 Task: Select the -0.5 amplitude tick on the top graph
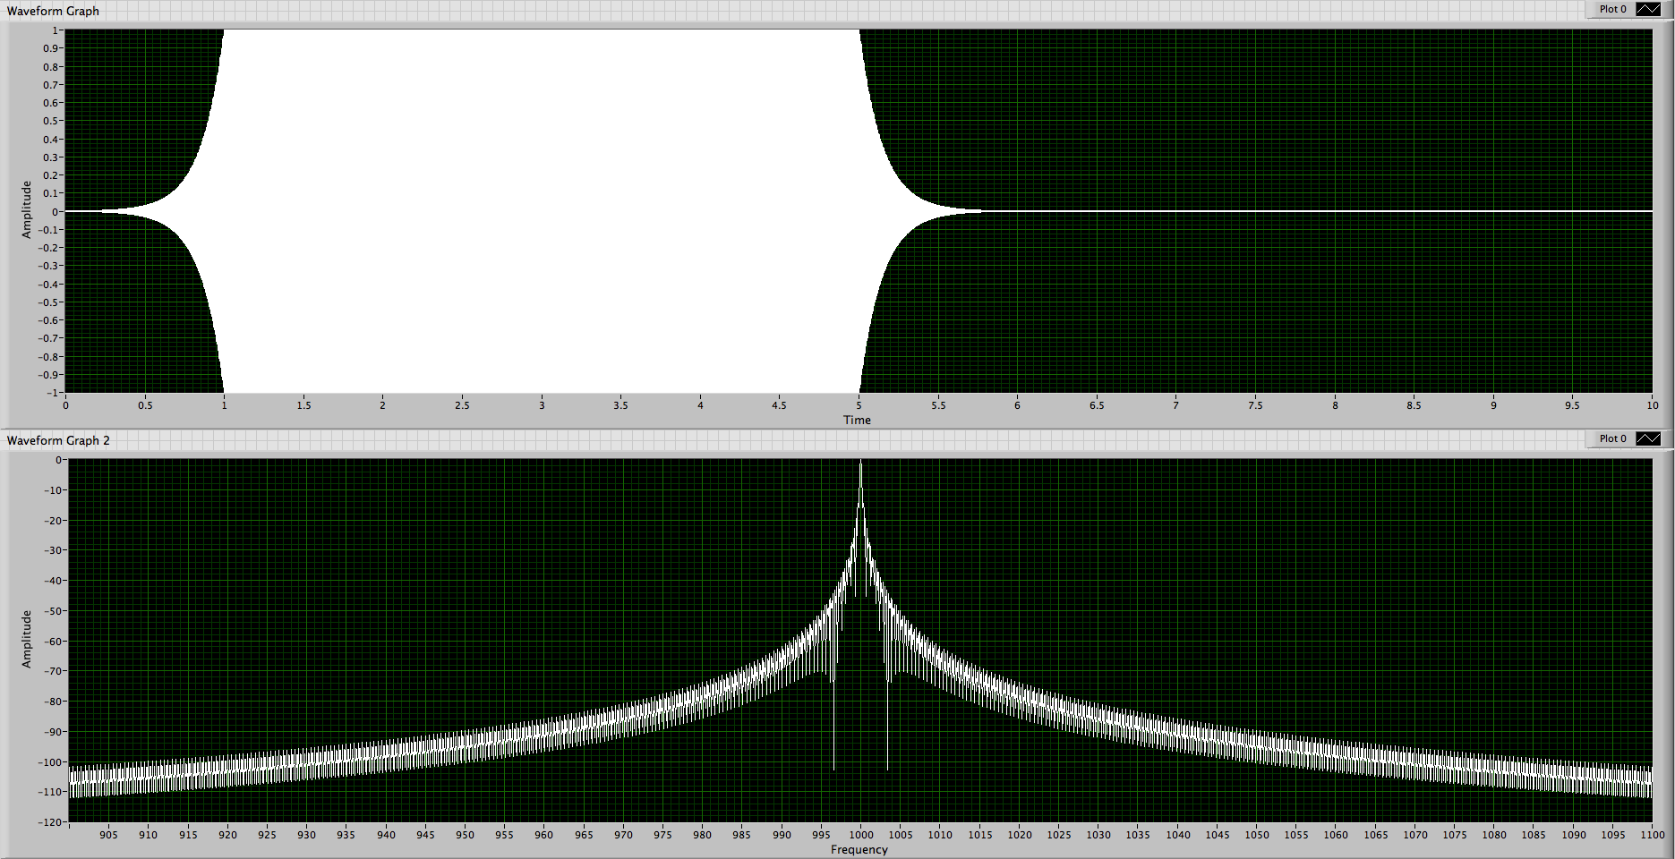point(48,302)
